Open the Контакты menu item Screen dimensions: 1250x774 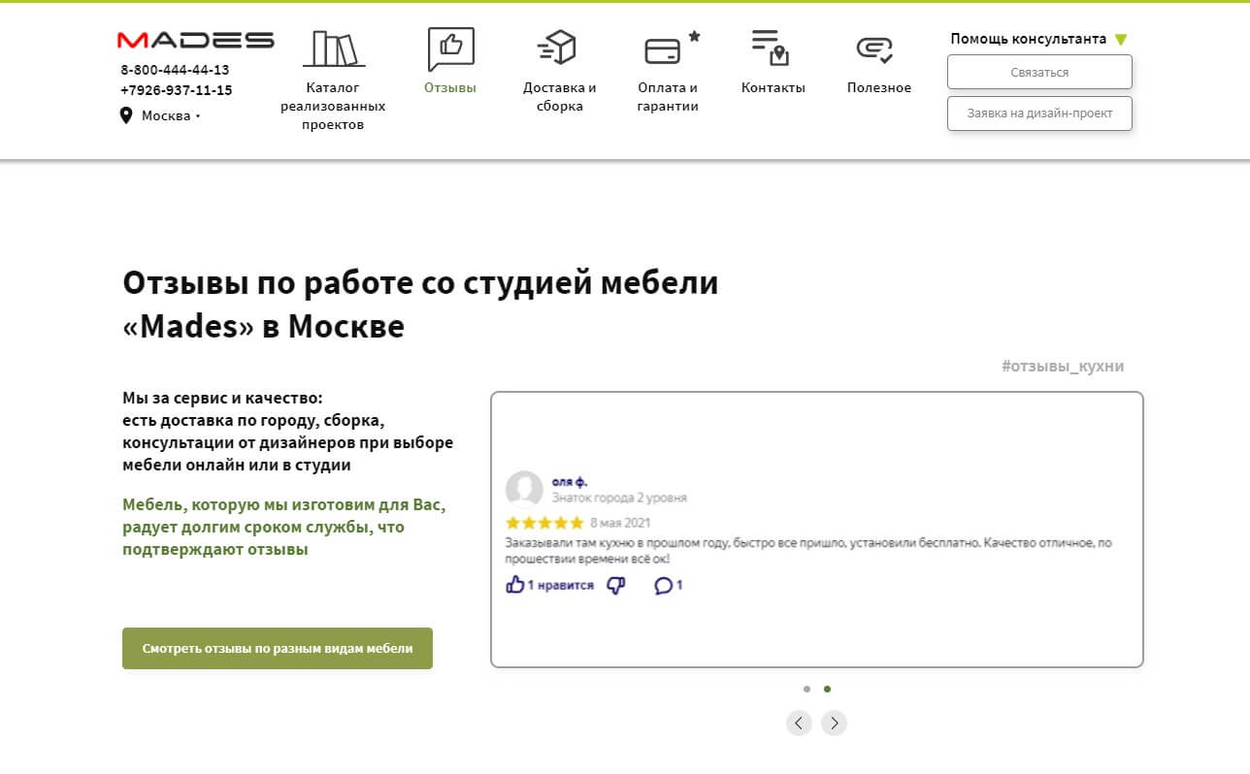click(x=773, y=87)
